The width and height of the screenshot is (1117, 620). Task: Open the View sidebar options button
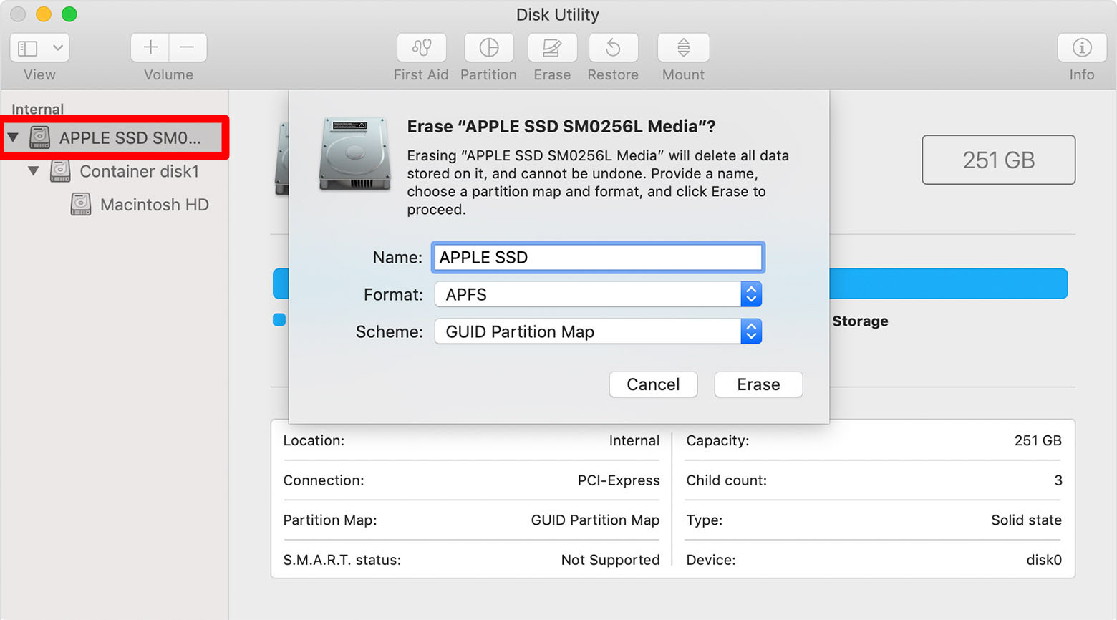[x=28, y=48]
